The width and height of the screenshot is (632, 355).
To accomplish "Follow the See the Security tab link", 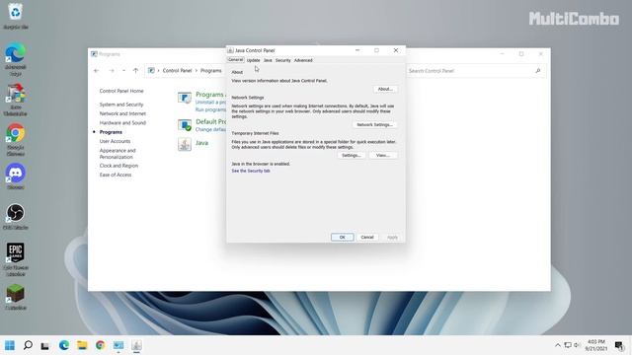I will [251, 171].
